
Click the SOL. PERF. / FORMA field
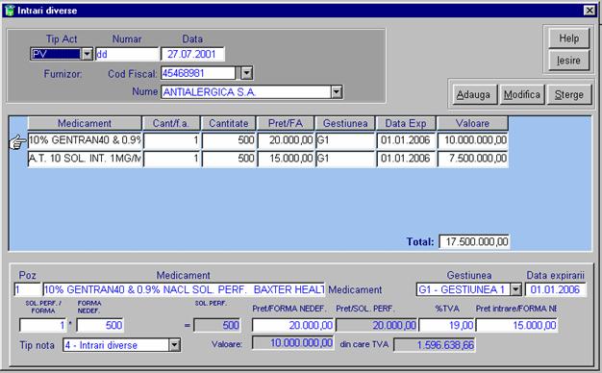pos(43,325)
